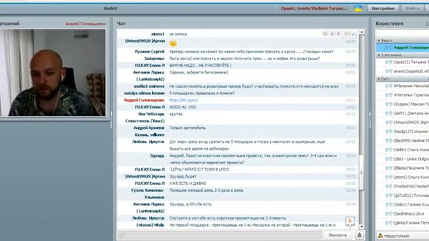Click the Чат panel header
This screenshot has width=429, height=241.
[x=121, y=23]
